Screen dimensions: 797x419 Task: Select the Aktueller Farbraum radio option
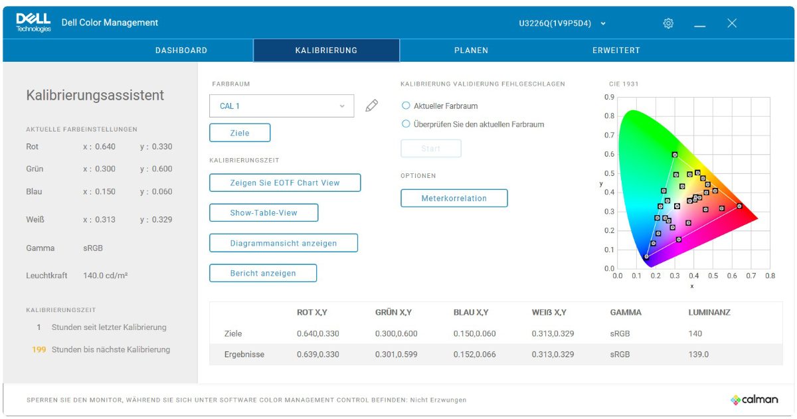point(440,106)
